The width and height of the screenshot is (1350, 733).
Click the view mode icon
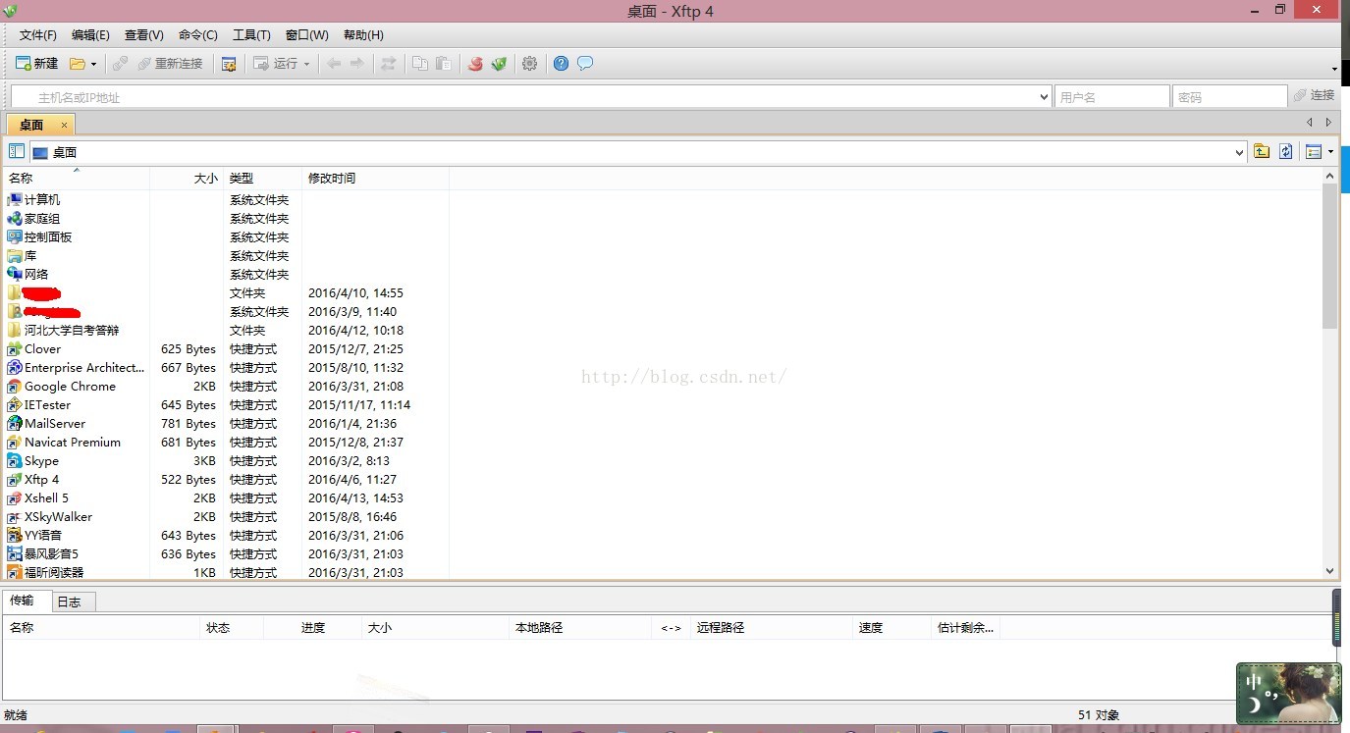(x=1314, y=151)
